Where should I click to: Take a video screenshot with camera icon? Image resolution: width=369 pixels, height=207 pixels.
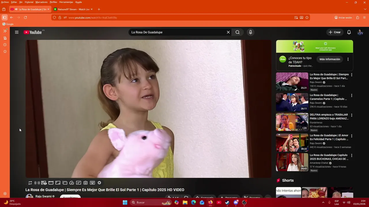tap(86, 183)
